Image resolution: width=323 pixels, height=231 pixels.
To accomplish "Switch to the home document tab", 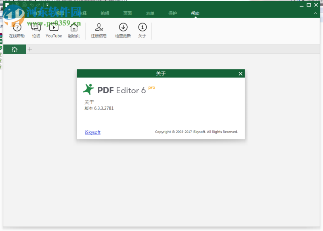I will click(x=15, y=49).
